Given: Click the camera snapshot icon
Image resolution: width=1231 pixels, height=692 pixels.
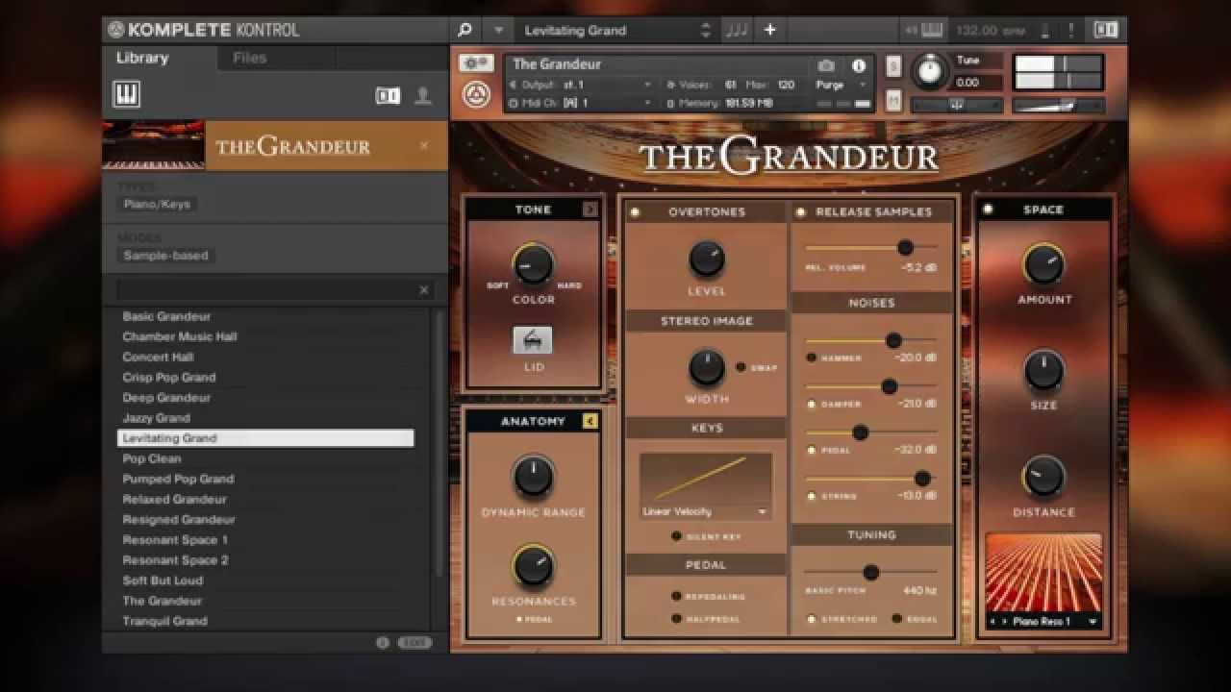Looking at the screenshot, I should point(826,65).
